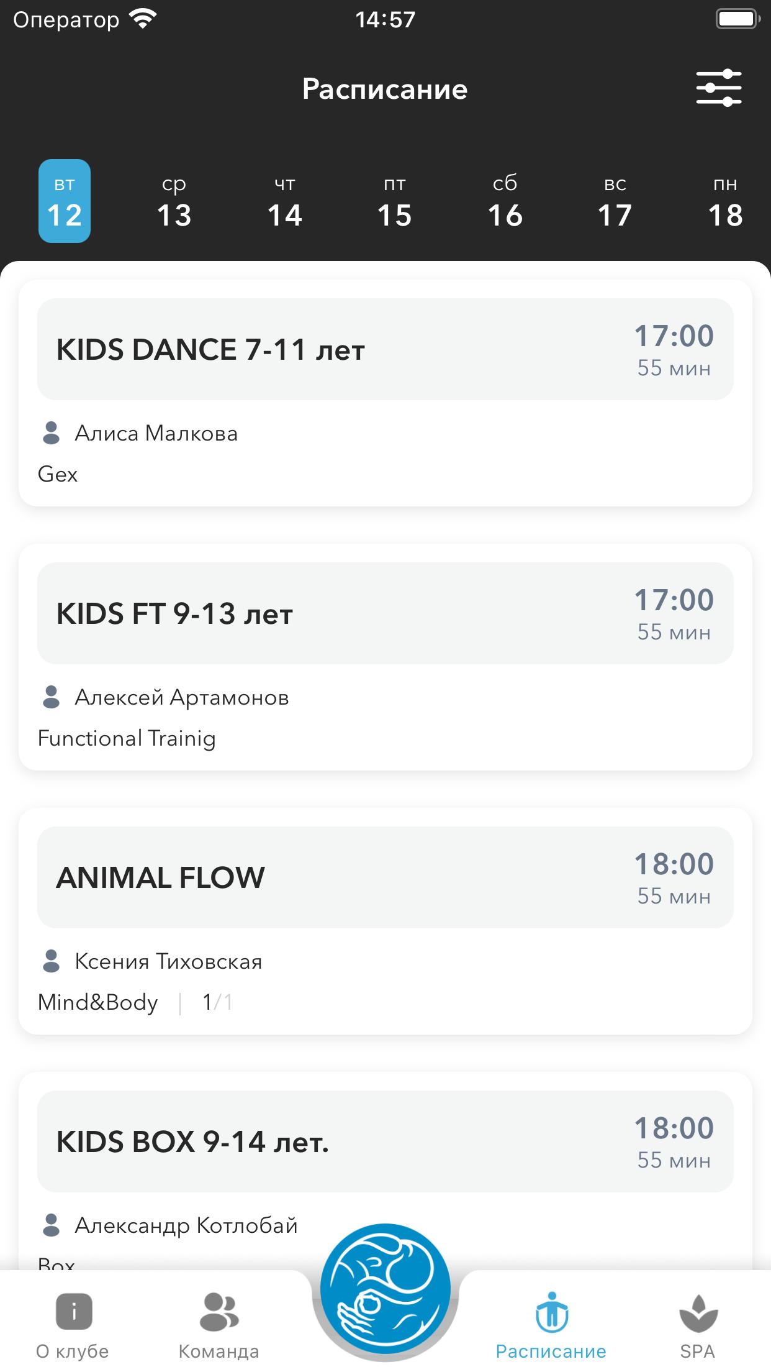This screenshot has width=771, height=1372.
Task: Choose Thursday 14 date
Action: click(285, 201)
